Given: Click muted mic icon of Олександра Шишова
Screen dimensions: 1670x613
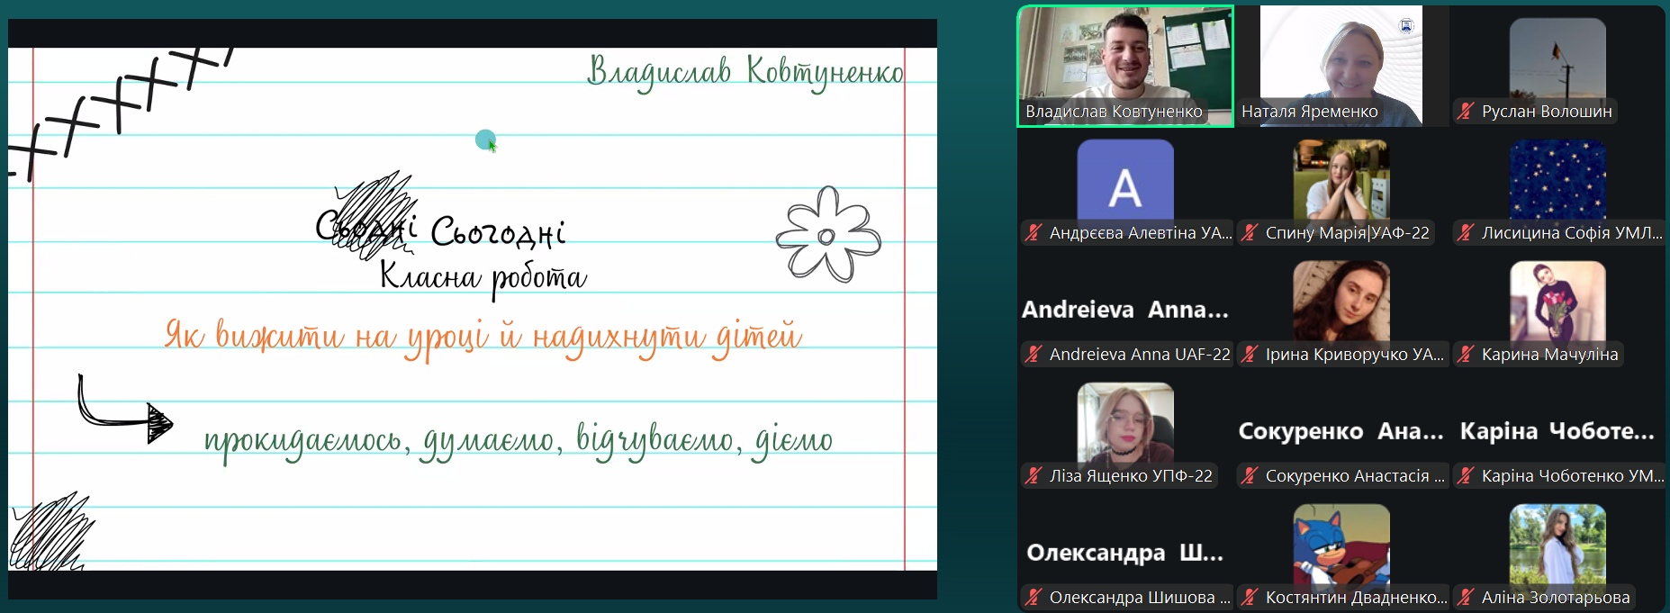Looking at the screenshot, I should pos(1034,598).
